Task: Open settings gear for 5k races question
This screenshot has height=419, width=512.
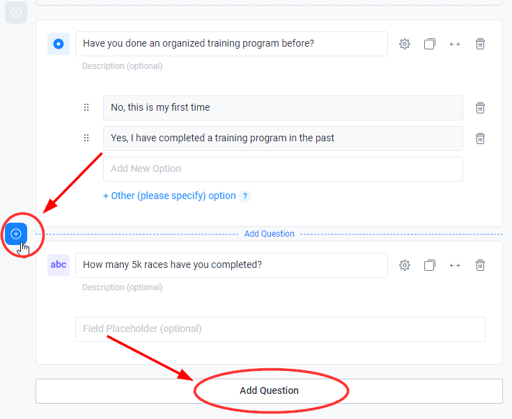Action: tap(405, 265)
